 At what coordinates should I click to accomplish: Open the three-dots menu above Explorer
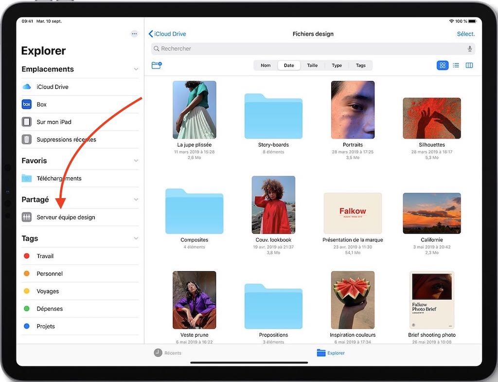tap(134, 34)
